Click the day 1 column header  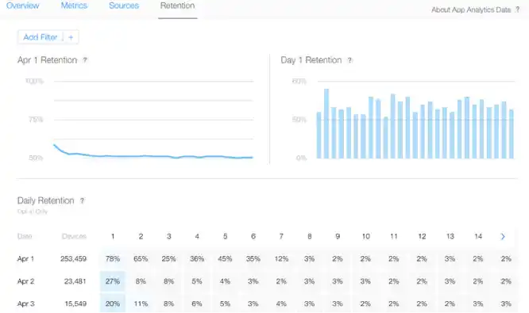[x=113, y=237]
